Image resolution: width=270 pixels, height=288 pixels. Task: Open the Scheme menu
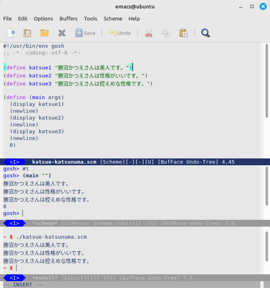pos(113,19)
